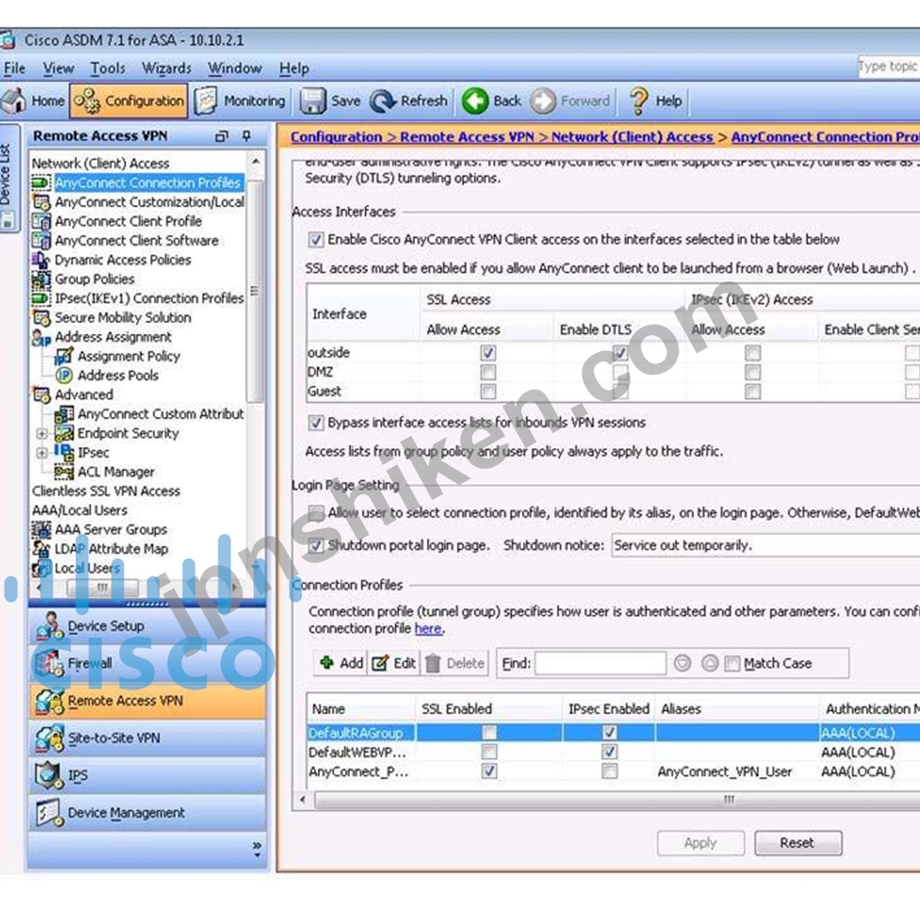920x908 pixels.
Task: Click the Apply button
Action: click(x=701, y=843)
